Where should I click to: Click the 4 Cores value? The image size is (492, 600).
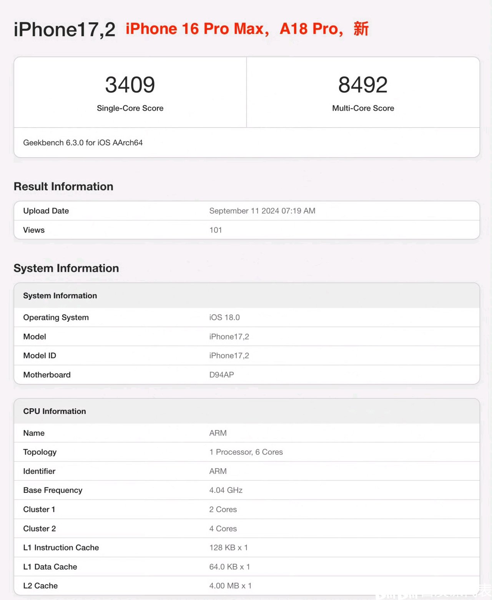pyautogui.click(x=223, y=529)
